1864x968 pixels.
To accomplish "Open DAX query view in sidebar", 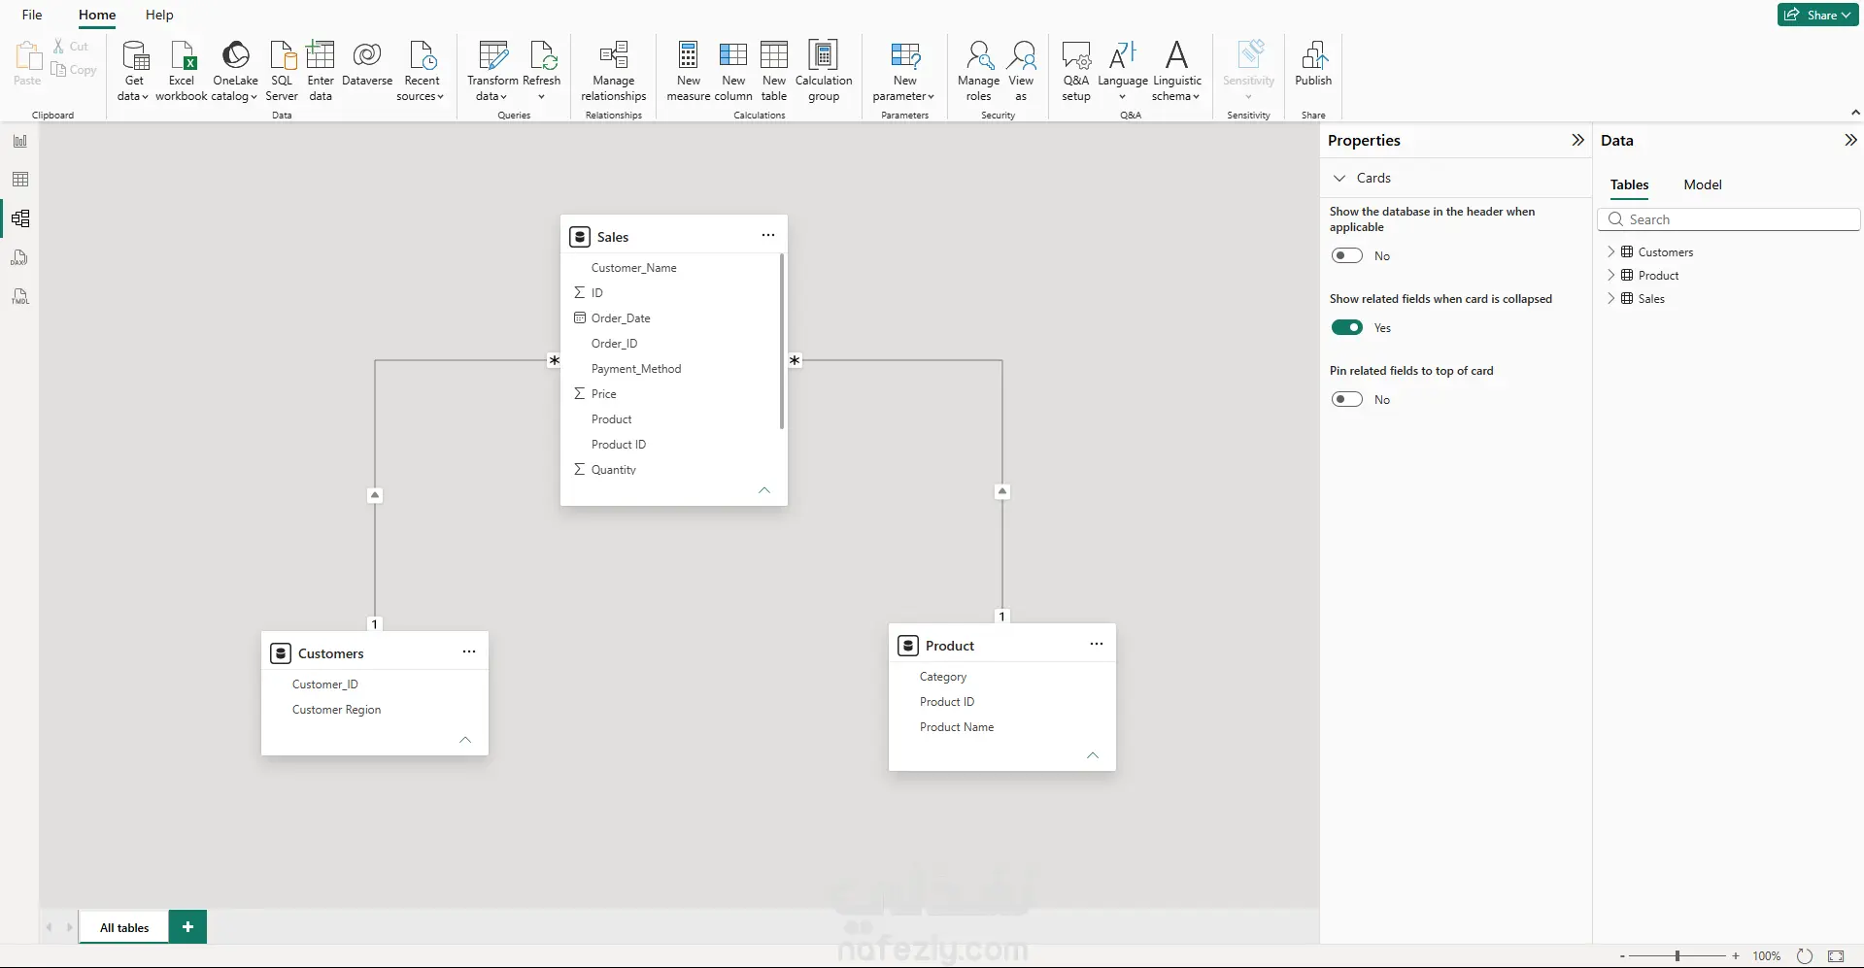I will tap(20, 257).
